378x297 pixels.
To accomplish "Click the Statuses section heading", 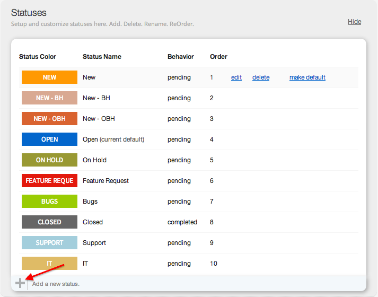I will (29, 13).
